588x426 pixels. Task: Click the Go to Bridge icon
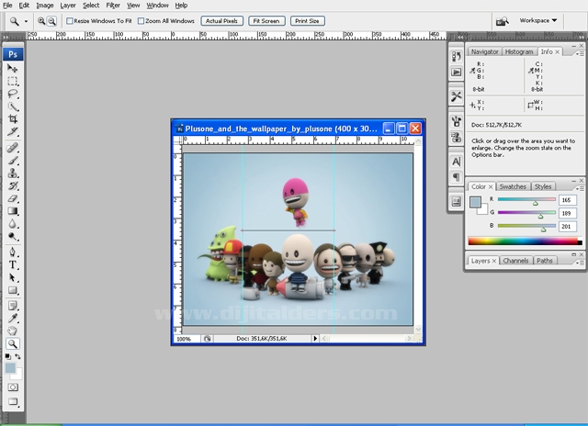click(503, 21)
